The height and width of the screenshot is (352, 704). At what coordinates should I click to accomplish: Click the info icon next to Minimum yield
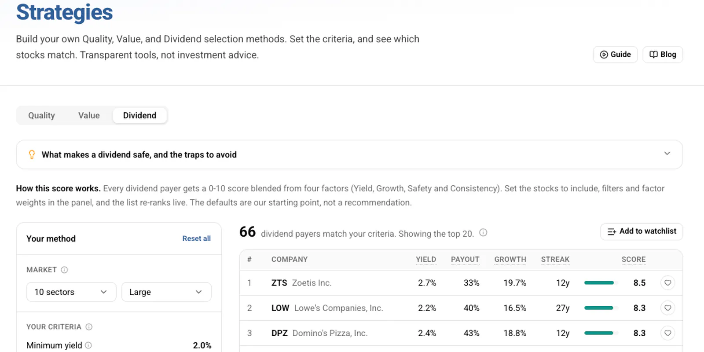pos(88,345)
